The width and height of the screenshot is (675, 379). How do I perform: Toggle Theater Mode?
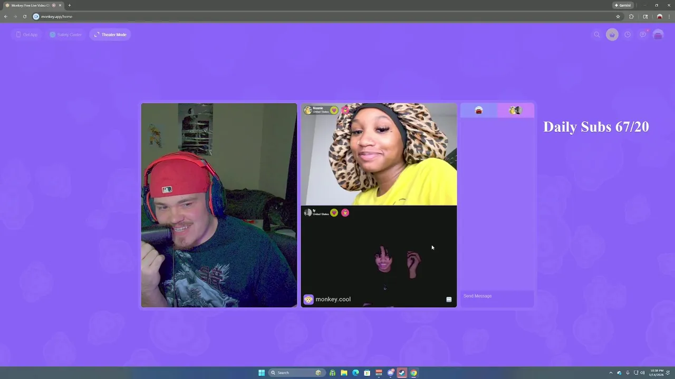110,35
